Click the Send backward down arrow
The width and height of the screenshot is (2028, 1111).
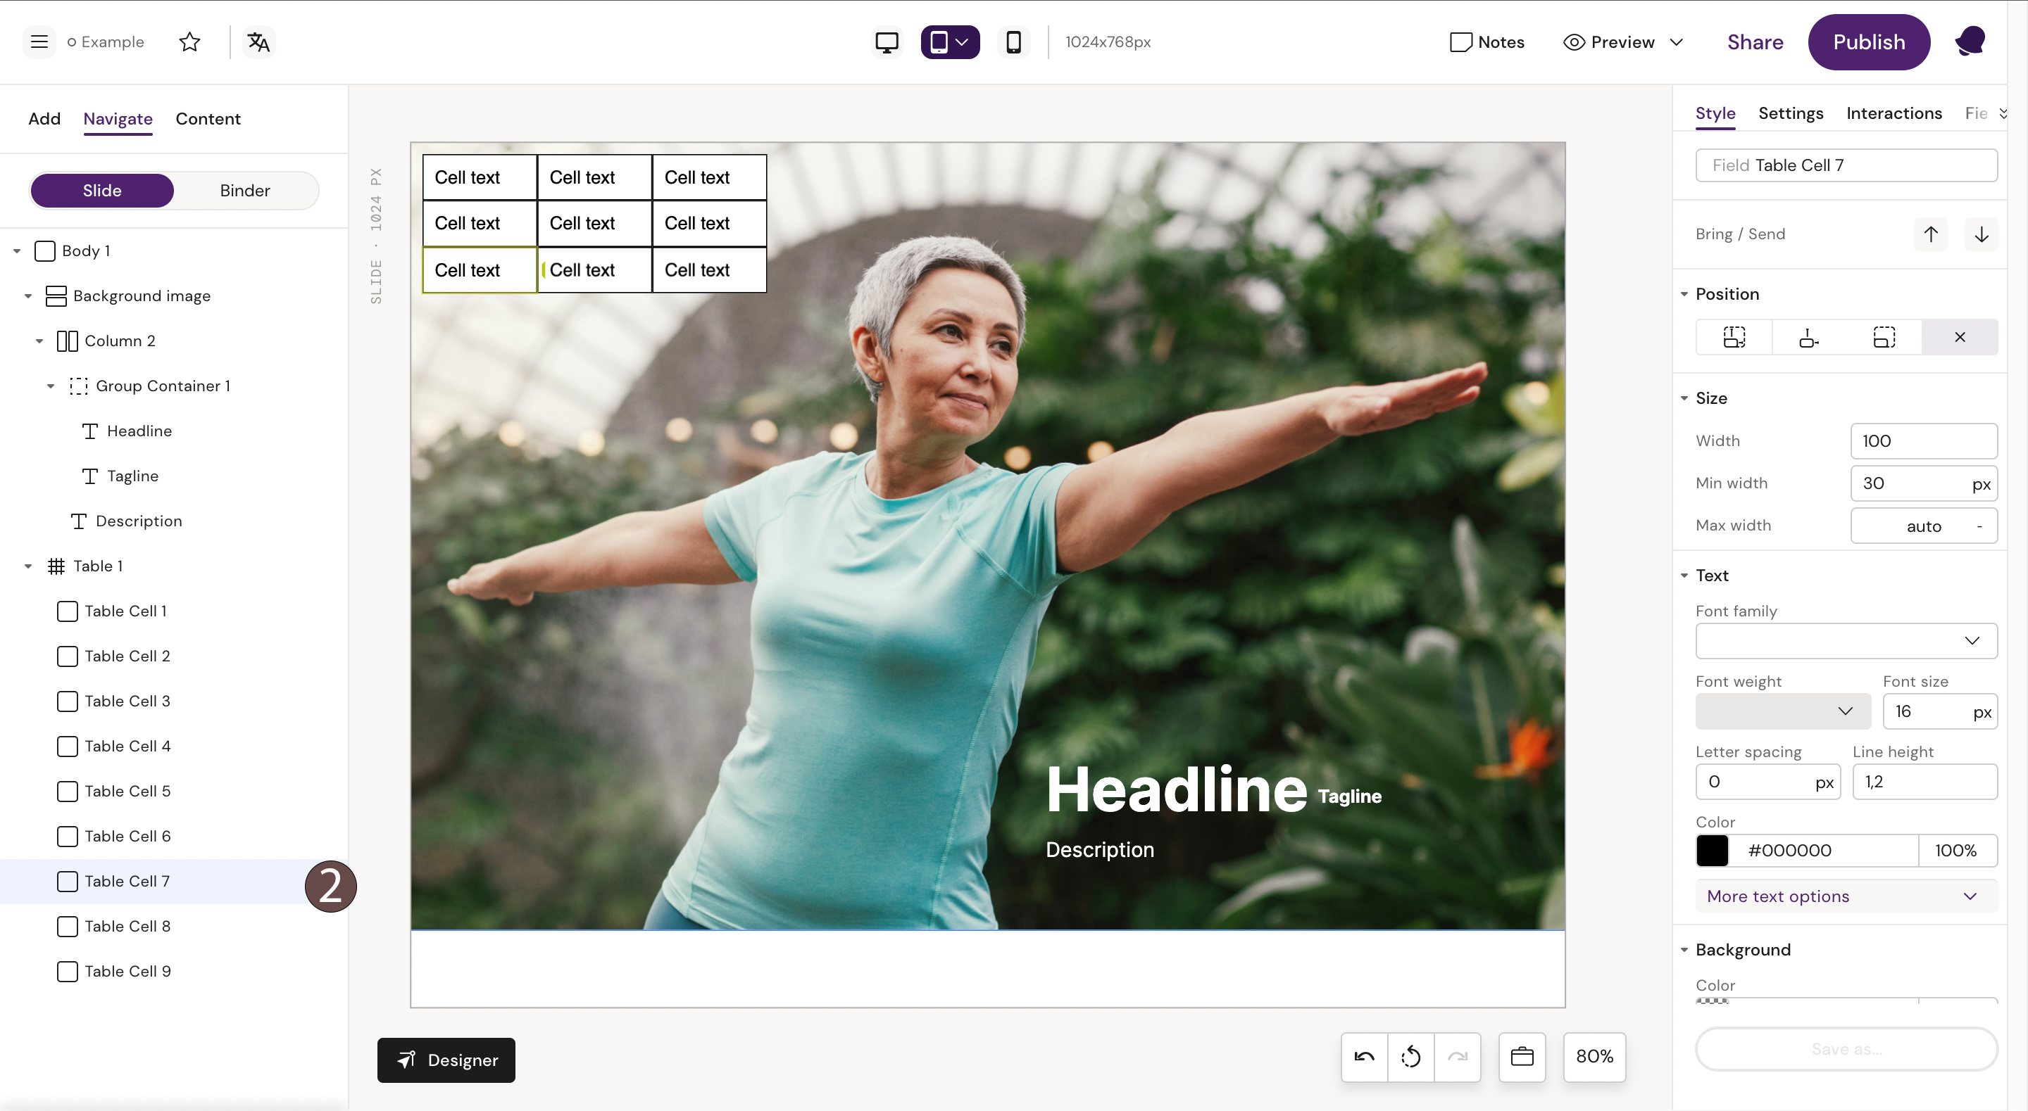(1981, 234)
